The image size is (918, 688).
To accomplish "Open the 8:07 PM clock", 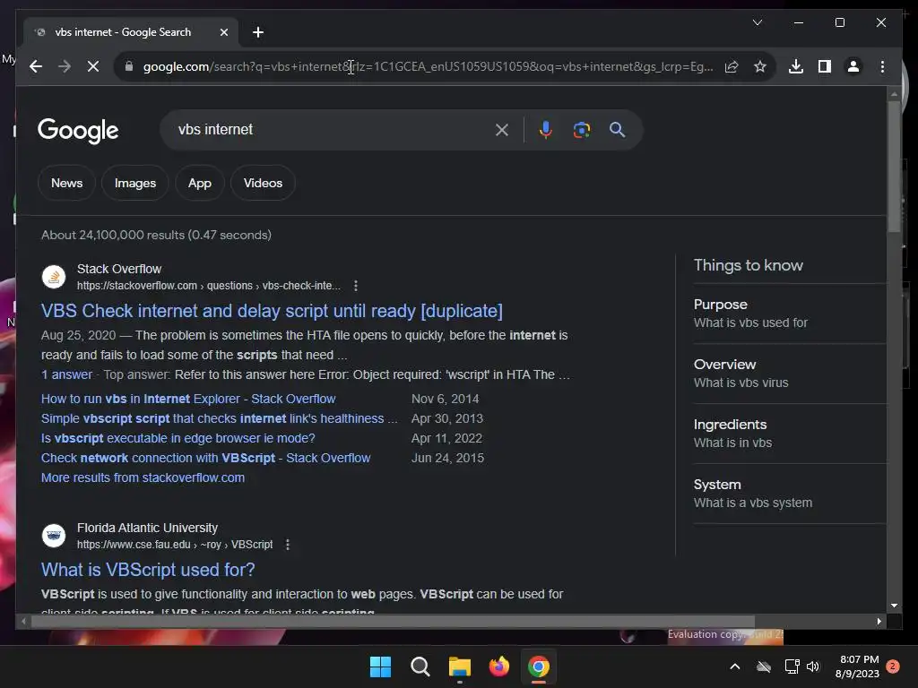I will (857, 666).
